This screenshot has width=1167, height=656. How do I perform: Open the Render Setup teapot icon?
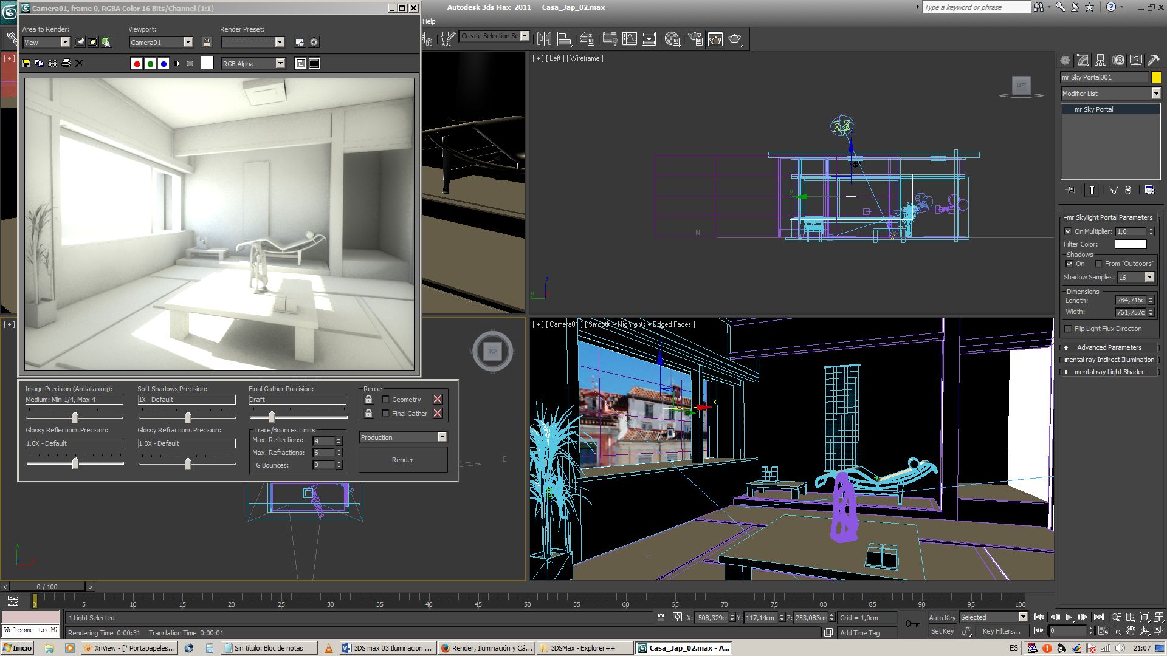[695, 39]
